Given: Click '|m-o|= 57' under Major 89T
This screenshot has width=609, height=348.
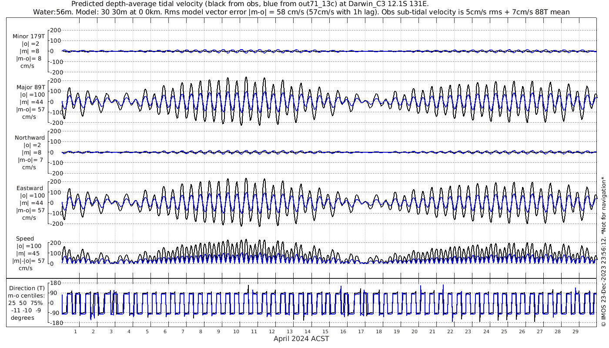Looking at the screenshot, I should [30, 109].
